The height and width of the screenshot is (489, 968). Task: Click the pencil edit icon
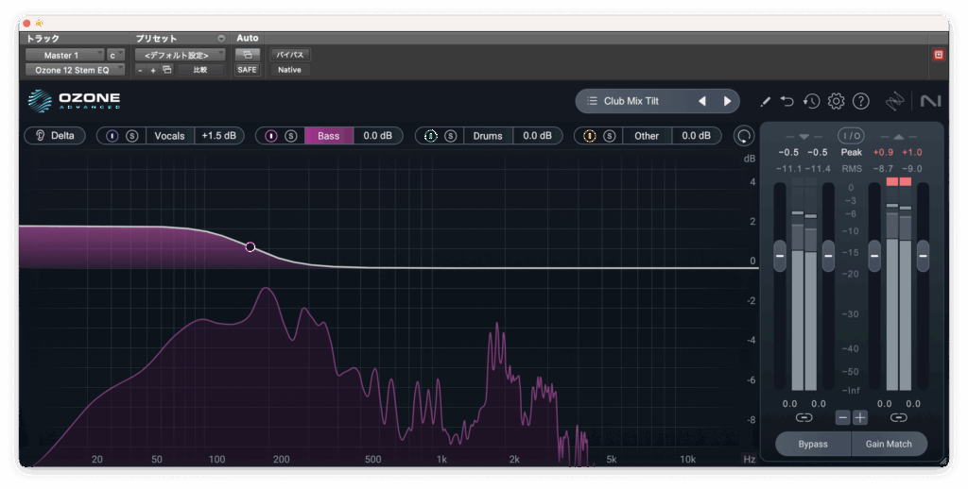point(765,101)
